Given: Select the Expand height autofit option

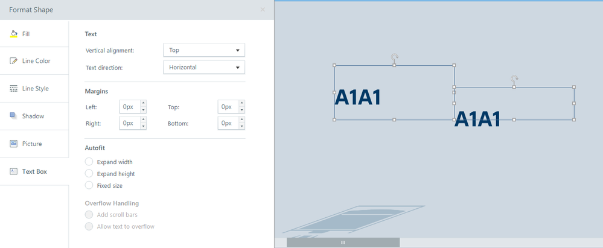Looking at the screenshot, I should pos(89,173).
